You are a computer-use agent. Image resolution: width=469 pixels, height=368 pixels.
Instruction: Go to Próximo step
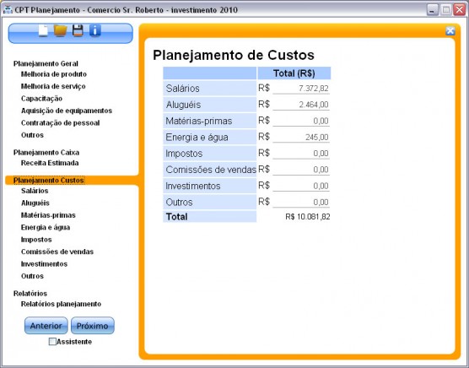(93, 326)
